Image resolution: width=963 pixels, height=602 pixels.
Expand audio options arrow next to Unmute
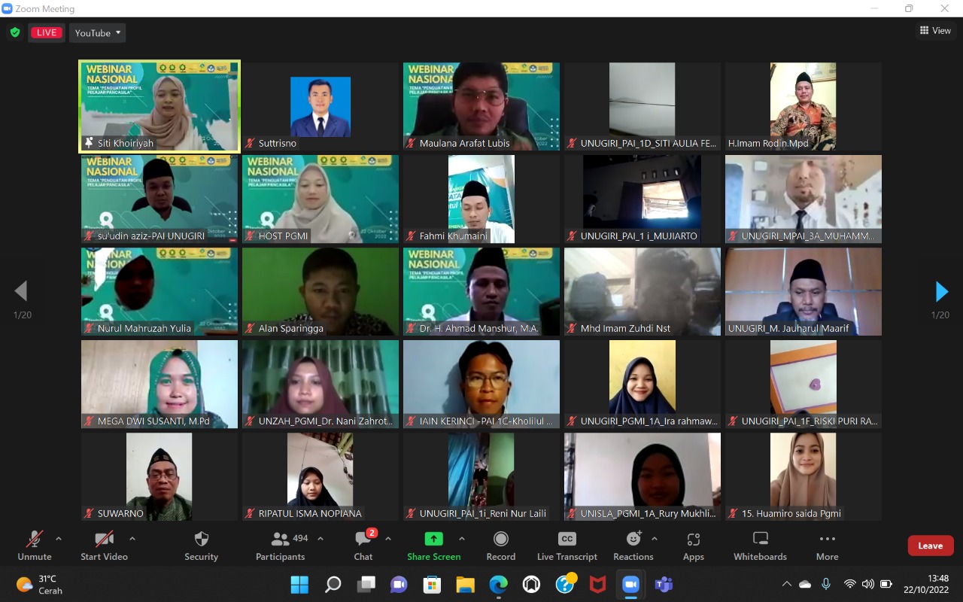click(59, 539)
